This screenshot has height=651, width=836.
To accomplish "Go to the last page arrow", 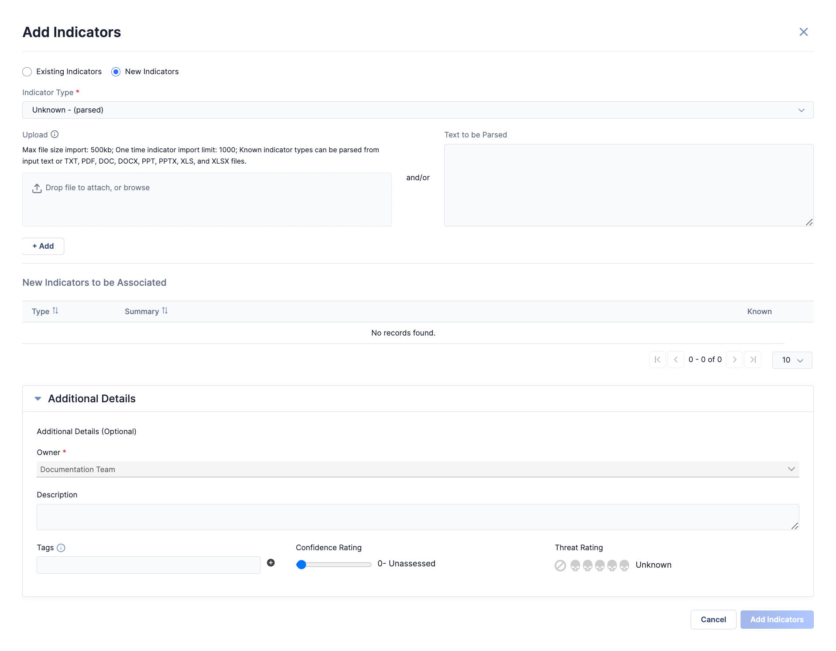I will (x=753, y=360).
